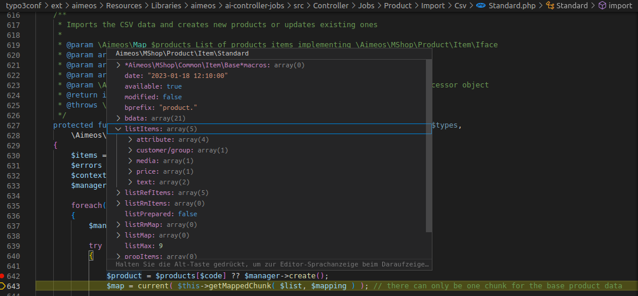The width and height of the screenshot is (638, 296).
Task: Expand the listRefItems array(5) entry
Action: coord(118,193)
